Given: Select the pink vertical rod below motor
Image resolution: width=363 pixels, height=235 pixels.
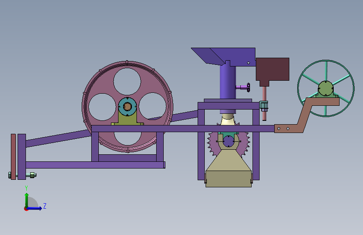Looking at the screenshot, I should click(264, 103).
